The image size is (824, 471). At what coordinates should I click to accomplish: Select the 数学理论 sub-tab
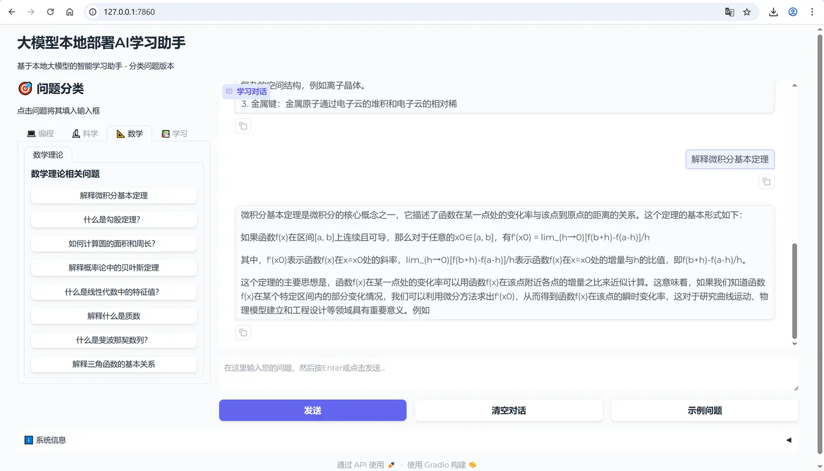pos(48,154)
